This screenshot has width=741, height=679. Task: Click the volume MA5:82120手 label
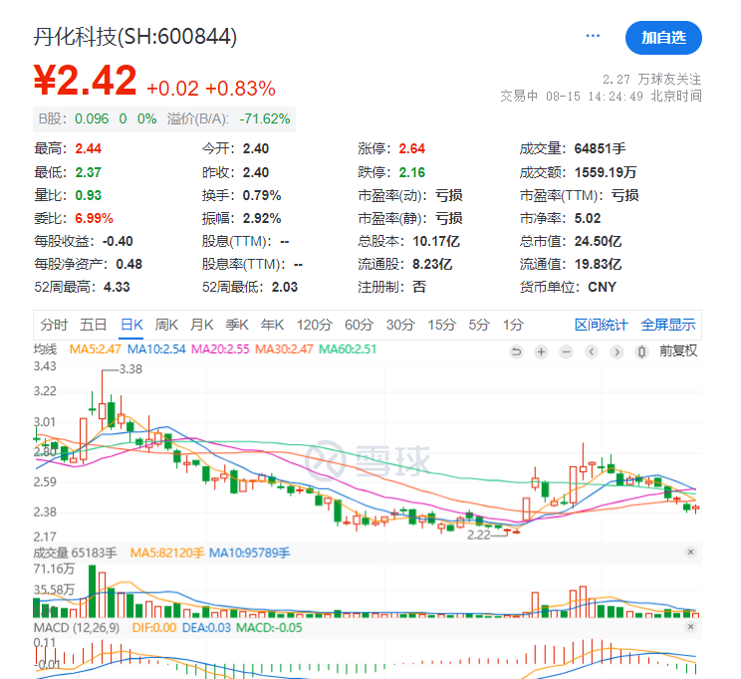[x=166, y=553]
